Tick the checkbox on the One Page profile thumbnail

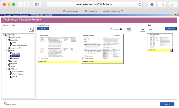coord(83,58)
